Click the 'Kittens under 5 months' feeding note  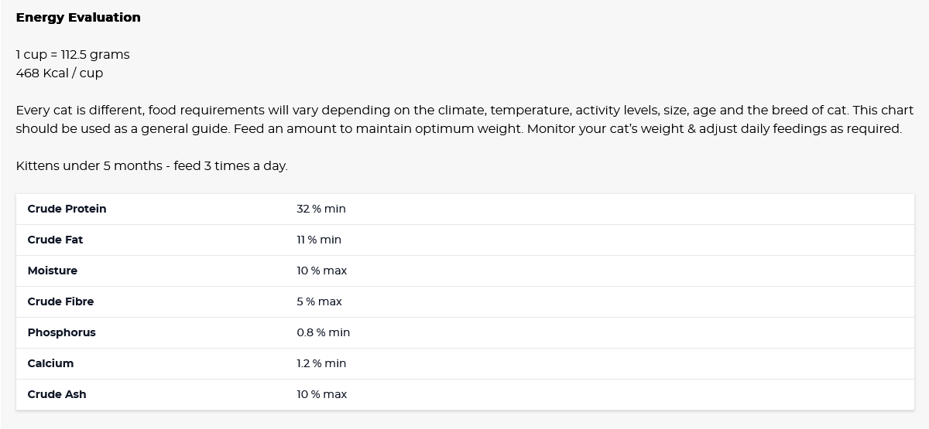[x=152, y=165]
